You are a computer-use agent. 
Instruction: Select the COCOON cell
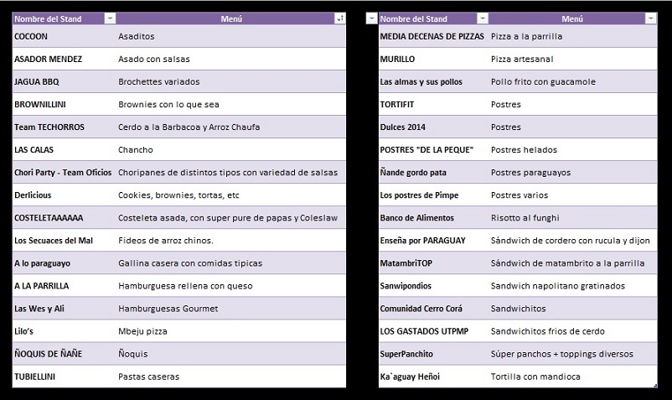pos(64,37)
